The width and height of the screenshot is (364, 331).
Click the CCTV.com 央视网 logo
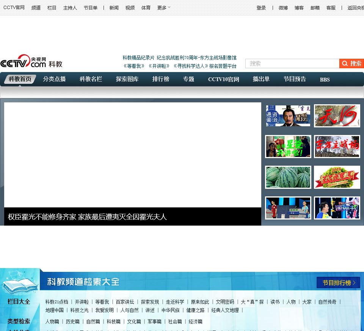tap(23, 61)
